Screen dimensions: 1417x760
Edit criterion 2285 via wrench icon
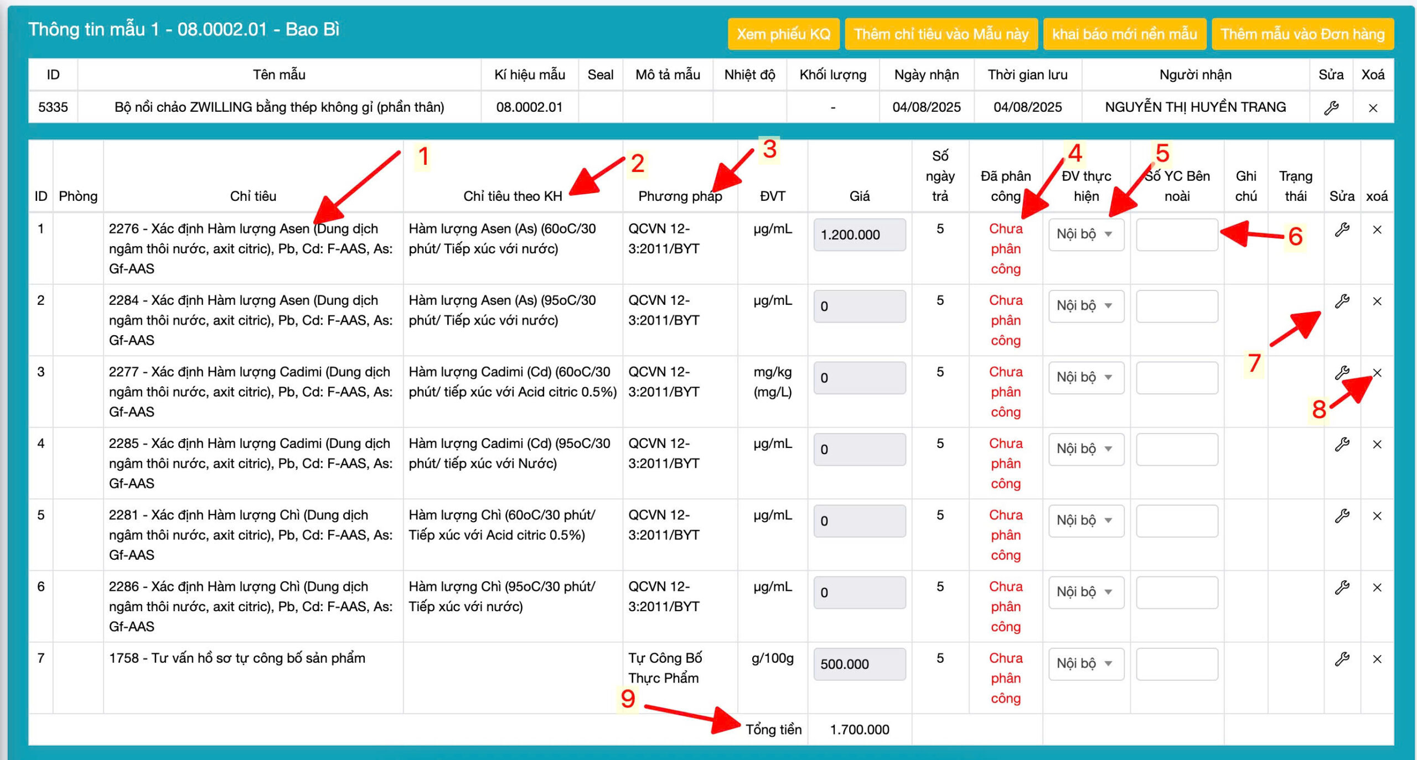tap(1342, 444)
